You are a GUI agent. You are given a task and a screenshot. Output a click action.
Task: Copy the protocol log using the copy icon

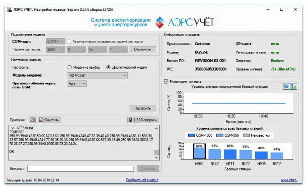(32, 120)
